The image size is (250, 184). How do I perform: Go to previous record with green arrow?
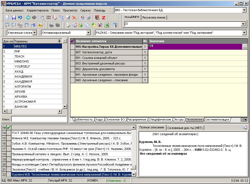[28, 18]
